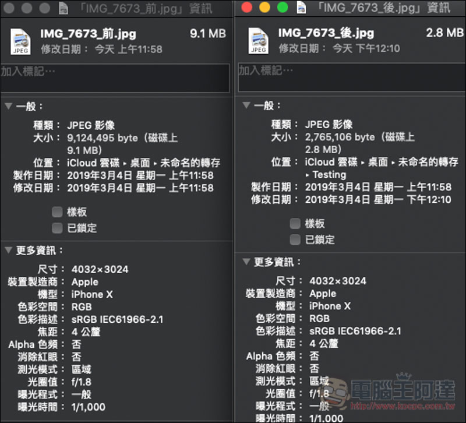This screenshot has width=466, height=423.
Task: Click 1/1,000 exposure time in IMG_7673_前.jpg window
Action: [89, 407]
